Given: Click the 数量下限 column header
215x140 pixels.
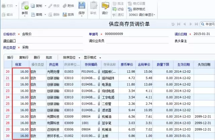Looking at the screenshot, I should click(x=163, y=65).
